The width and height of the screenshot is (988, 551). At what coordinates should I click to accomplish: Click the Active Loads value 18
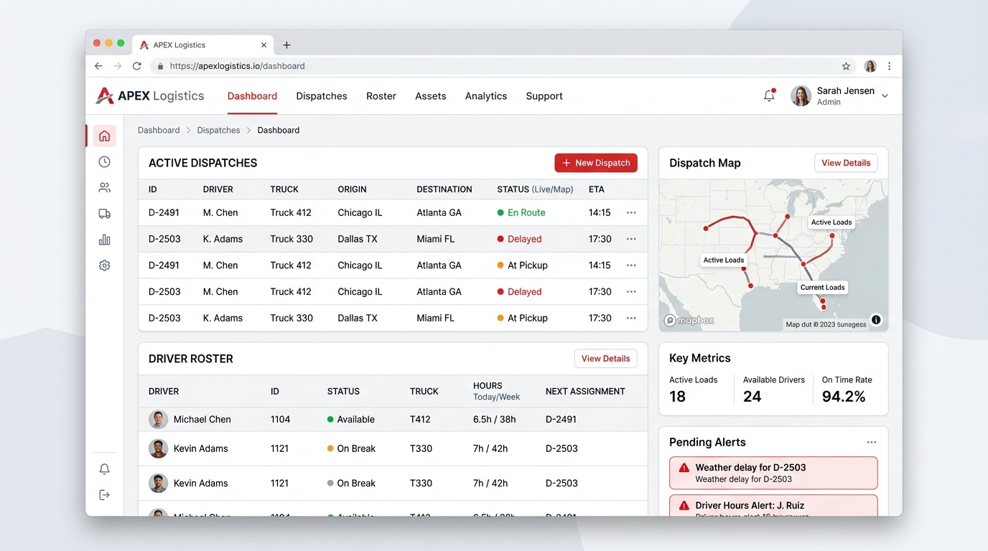(677, 397)
